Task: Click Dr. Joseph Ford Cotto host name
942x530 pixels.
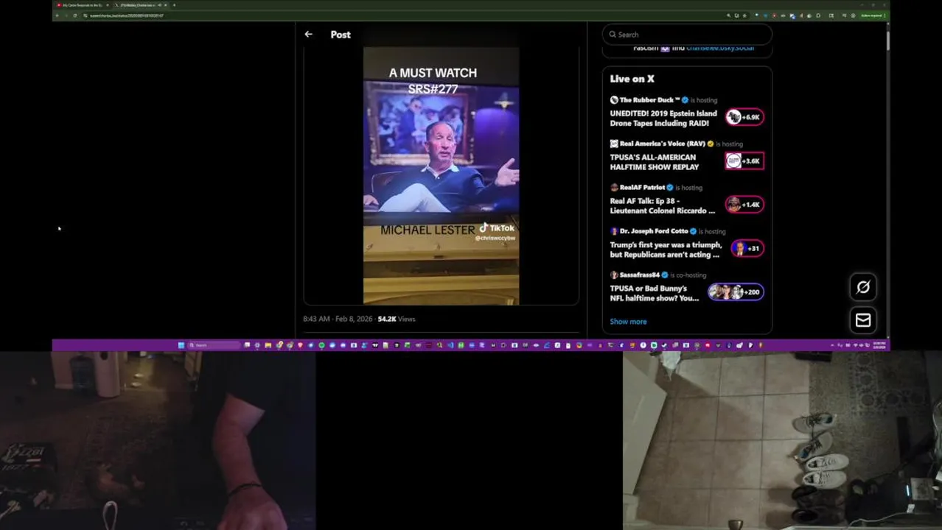Action: coord(654,231)
